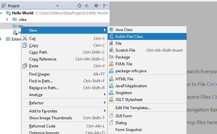This screenshot has height=134, width=217.
Task: Choose Scratch File in New submenu
Action: pos(125,50)
